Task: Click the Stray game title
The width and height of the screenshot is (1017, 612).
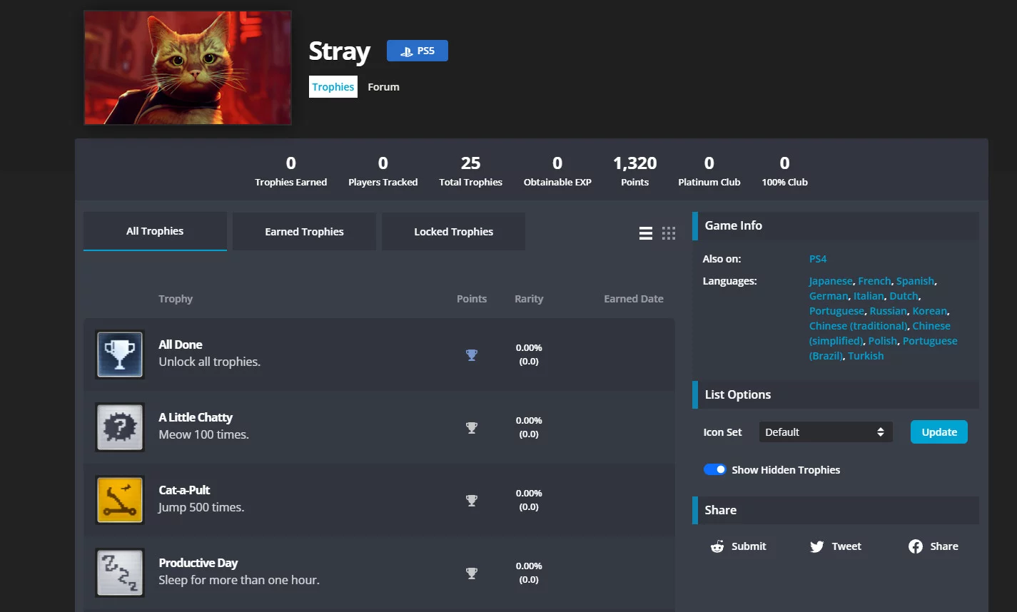Action: tap(340, 51)
